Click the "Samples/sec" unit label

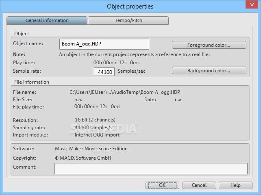[x=132, y=71]
